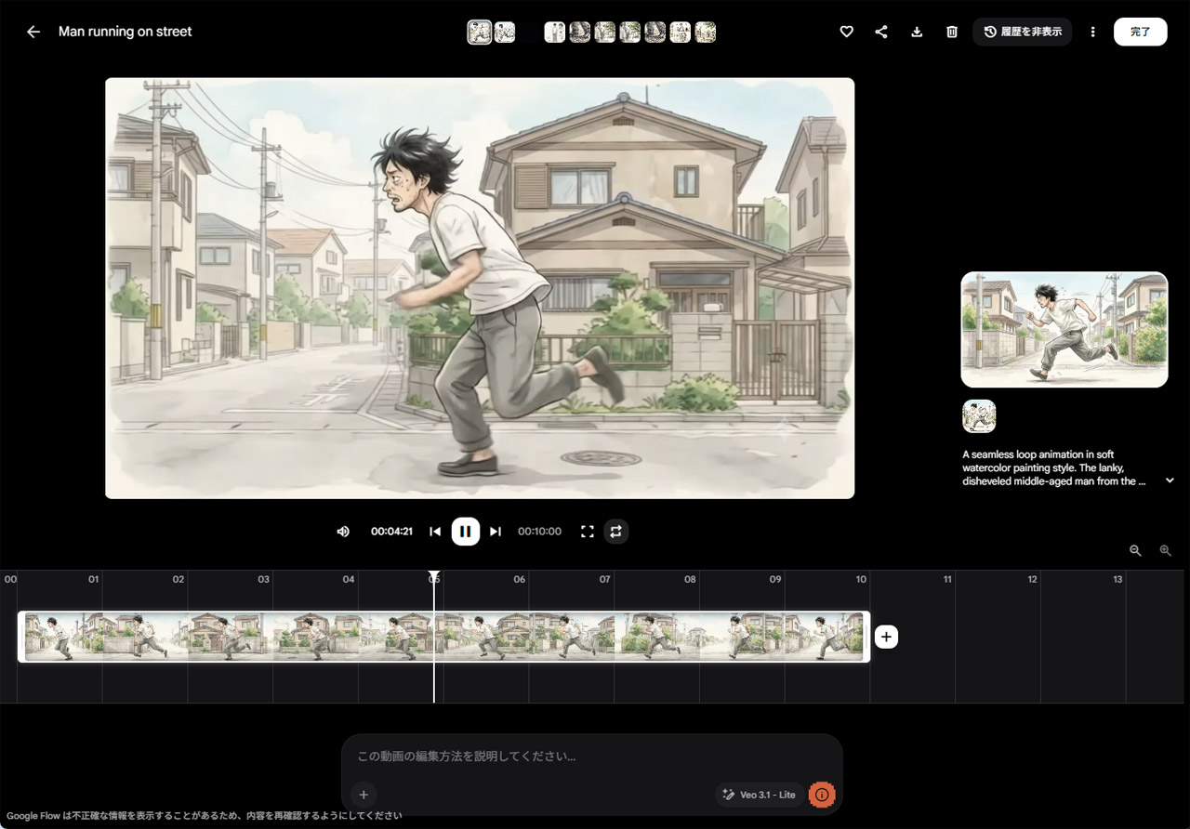
Task: Open the three-dot more options menu
Action: point(1093,32)
